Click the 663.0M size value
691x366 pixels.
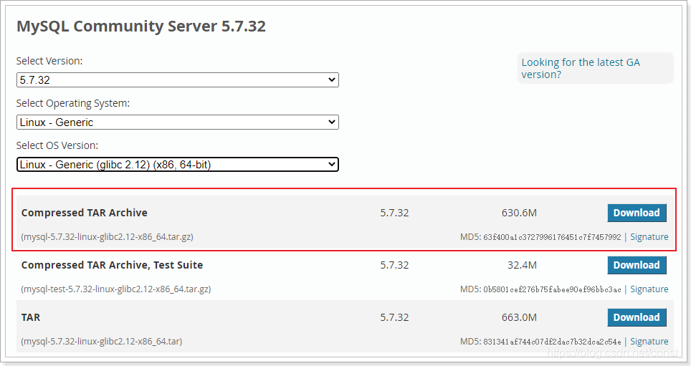click(x=519, y=317)
